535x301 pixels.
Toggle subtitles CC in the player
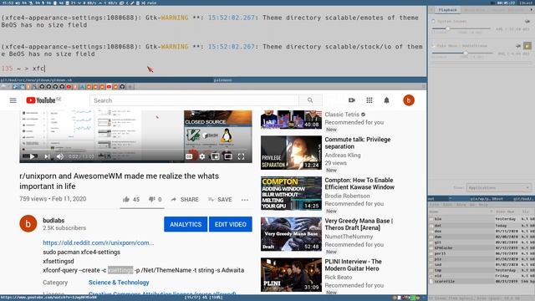[x=189, y=156]
